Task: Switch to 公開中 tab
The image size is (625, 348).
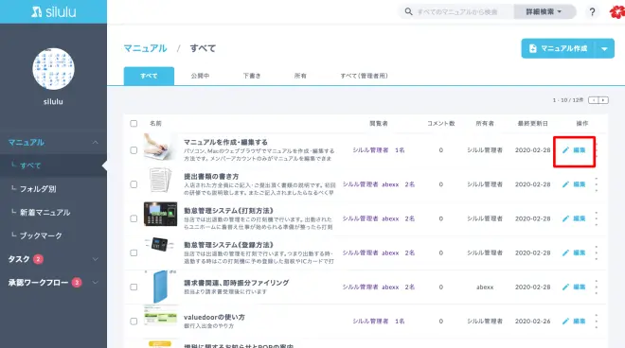Action: (200, 76)
